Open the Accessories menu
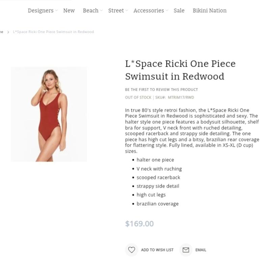Viewport: 270px width, 270px height. pos(148,10)
